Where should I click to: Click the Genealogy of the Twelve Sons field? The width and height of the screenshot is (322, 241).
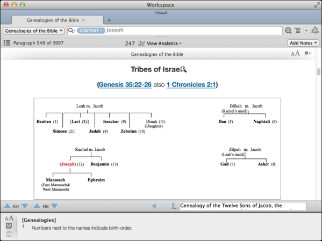coord(243,206)
